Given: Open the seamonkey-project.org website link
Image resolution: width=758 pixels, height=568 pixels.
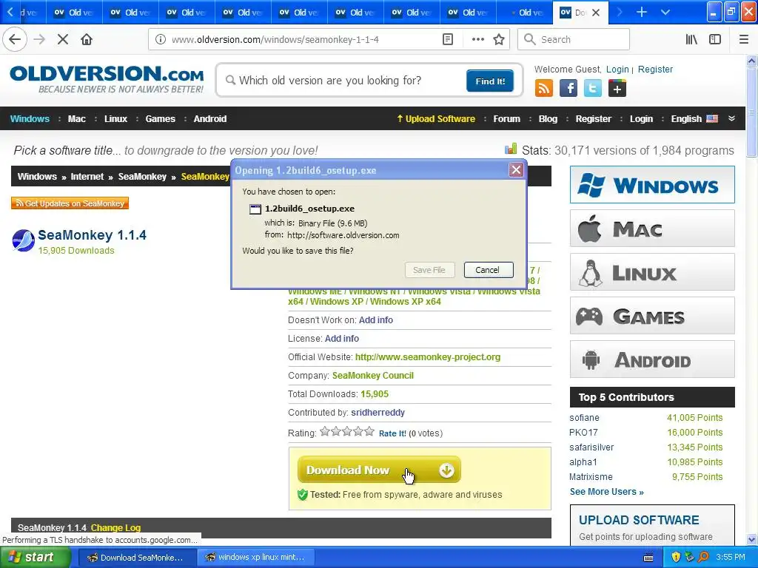Looking at the screenshot, I should coord(427,357).
